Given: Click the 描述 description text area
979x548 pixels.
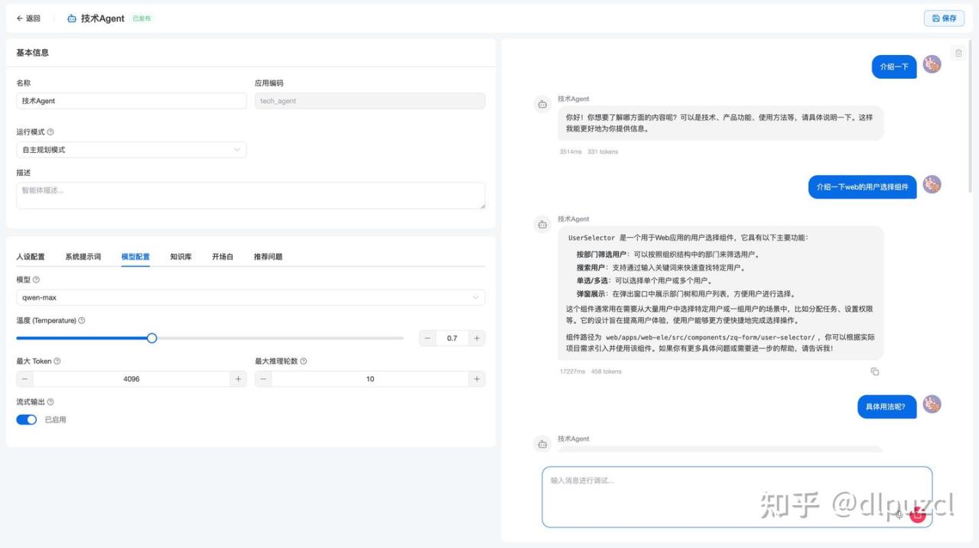Looking at the screenshot, I should coord(250,196).
